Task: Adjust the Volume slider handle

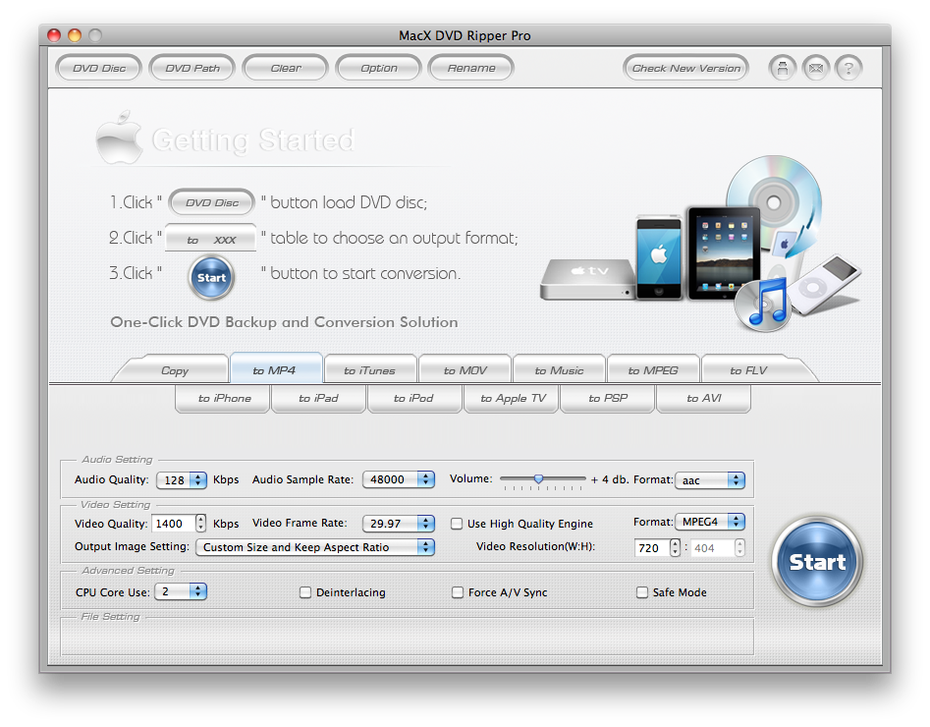Action: point(538,478)
